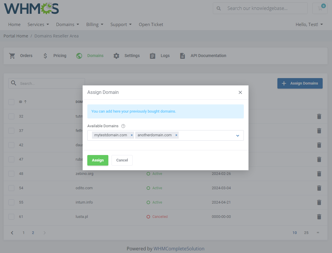Open Settings via the gear icon

(117, 56)
